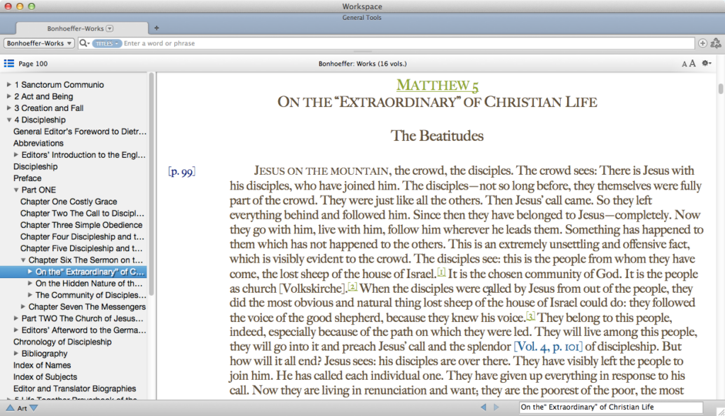Open footnote 3 after knew his voice
The height and width of the screenshot is (416, 725).
[x=531, y=316]
